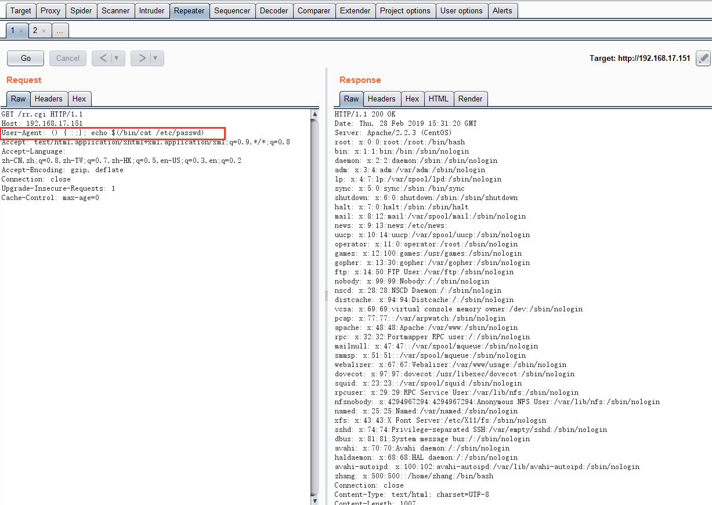Open the Comparer tab
The width and height of the screenshot is (712, 505).
[314, 10]
